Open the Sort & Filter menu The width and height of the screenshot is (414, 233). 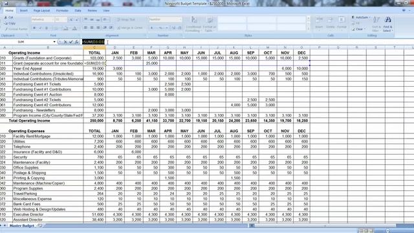[376, 25]
